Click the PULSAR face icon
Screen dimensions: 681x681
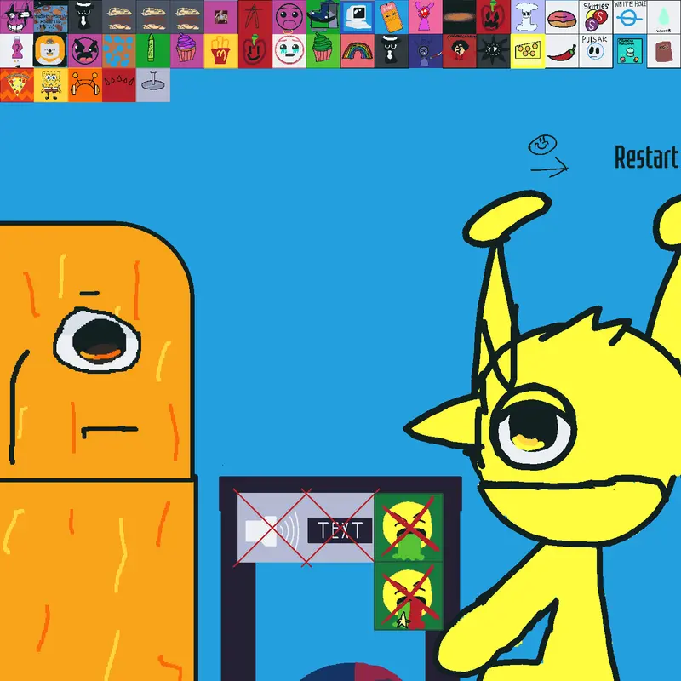(595, 51)
